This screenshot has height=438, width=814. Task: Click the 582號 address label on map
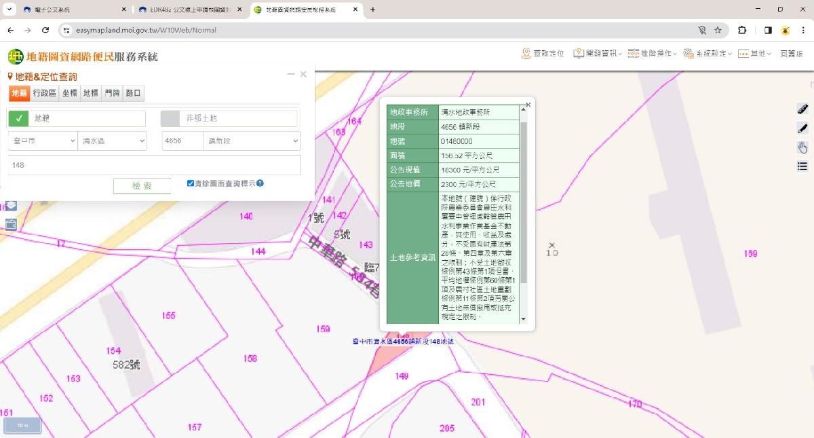126,365
